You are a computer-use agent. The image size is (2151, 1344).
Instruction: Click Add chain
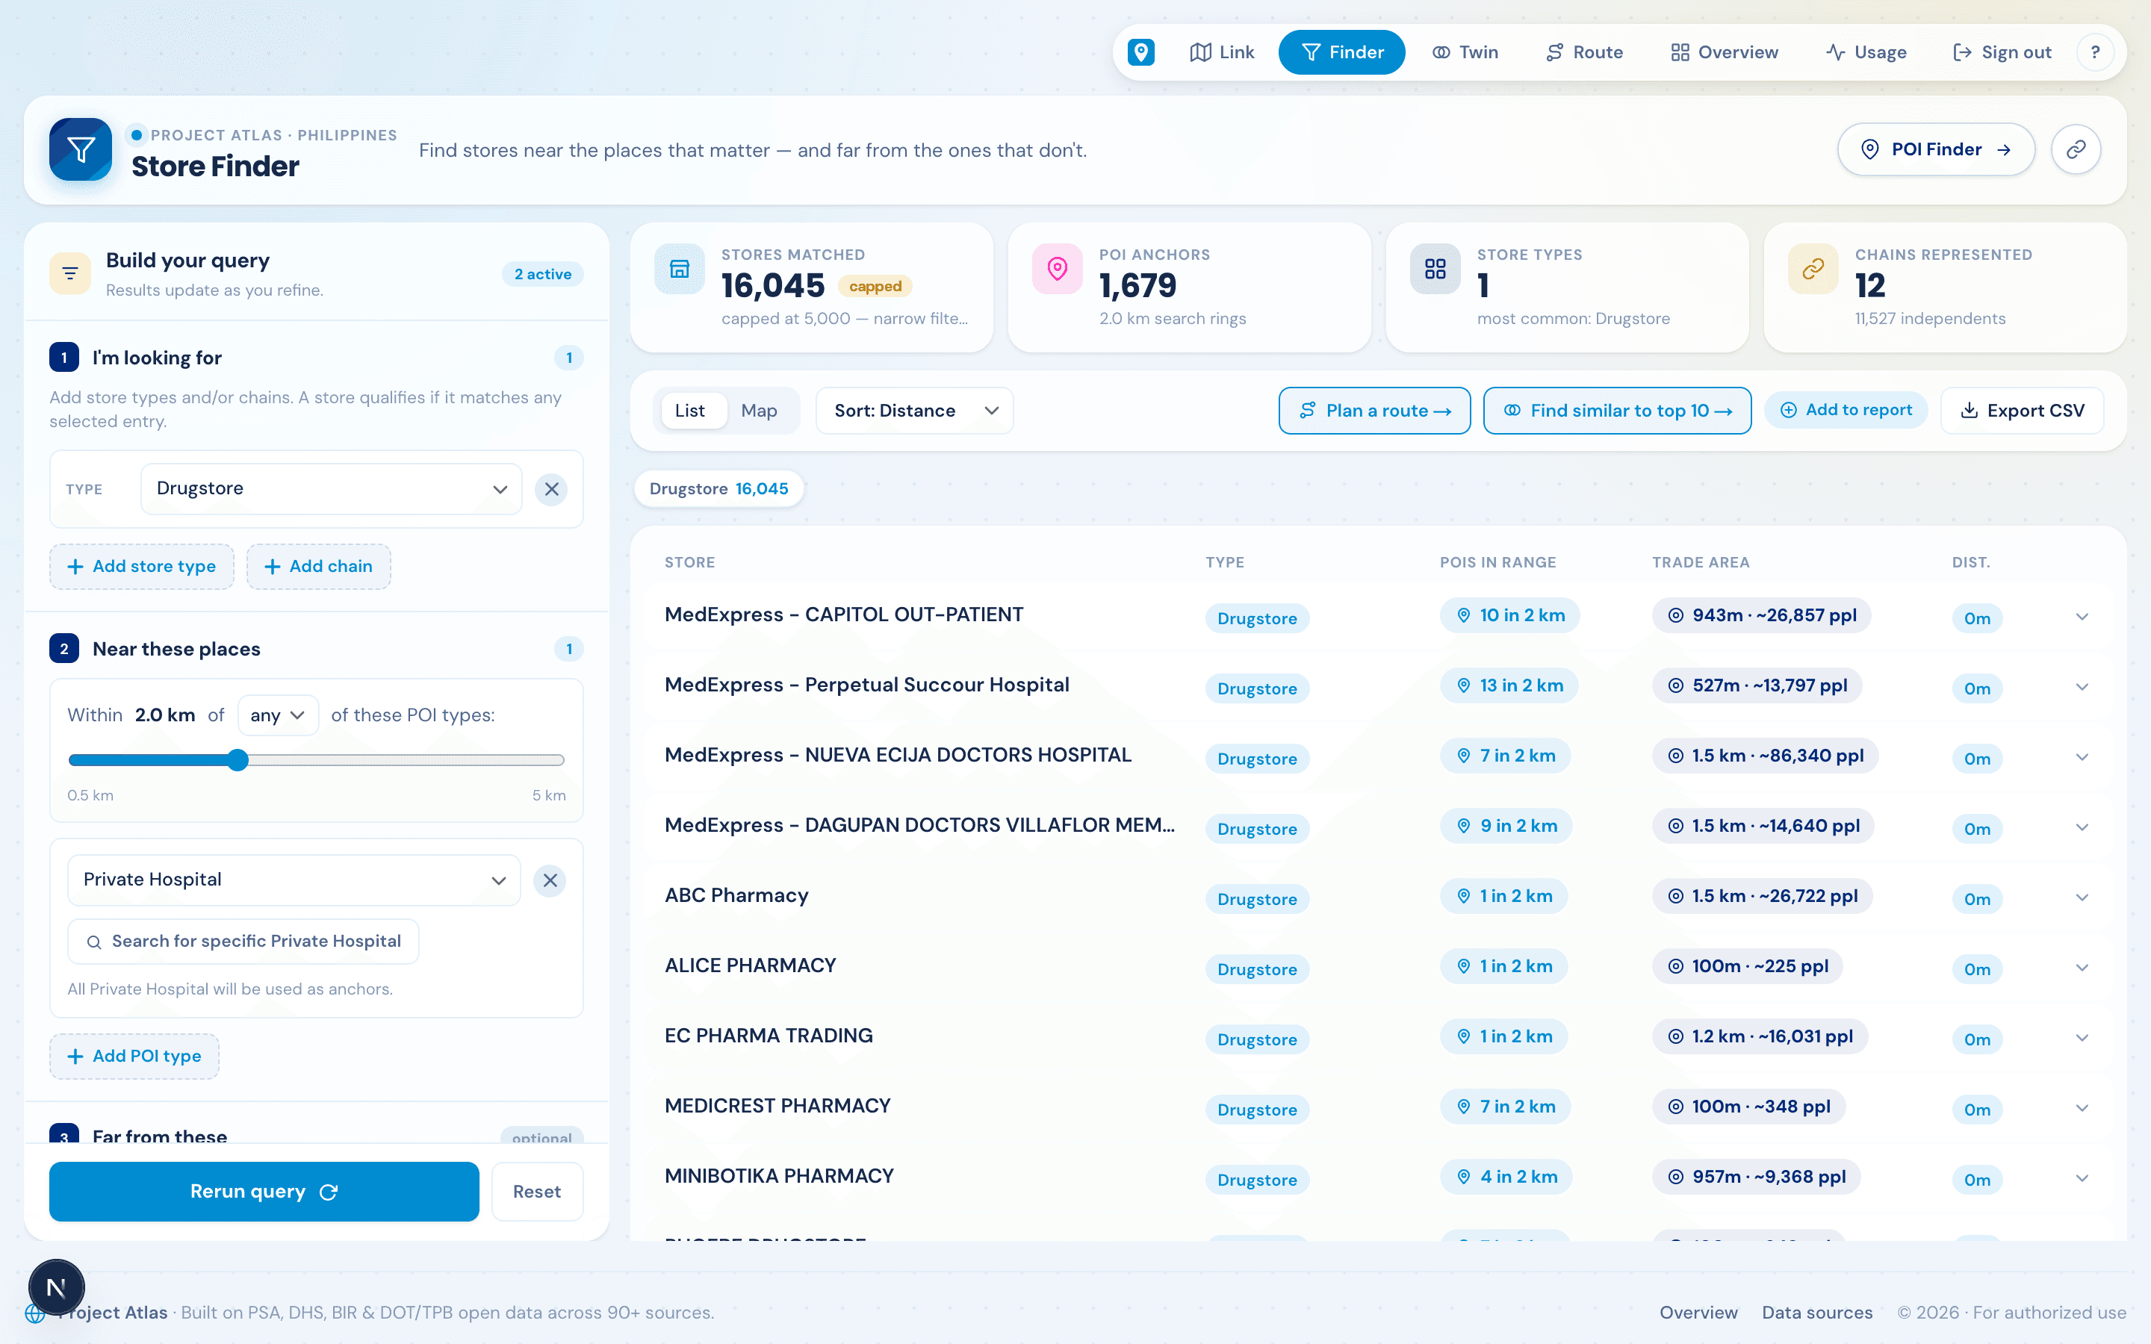(318, 566)
